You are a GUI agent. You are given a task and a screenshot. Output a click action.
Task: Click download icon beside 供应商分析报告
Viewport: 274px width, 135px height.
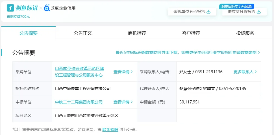tap(258, 12)
